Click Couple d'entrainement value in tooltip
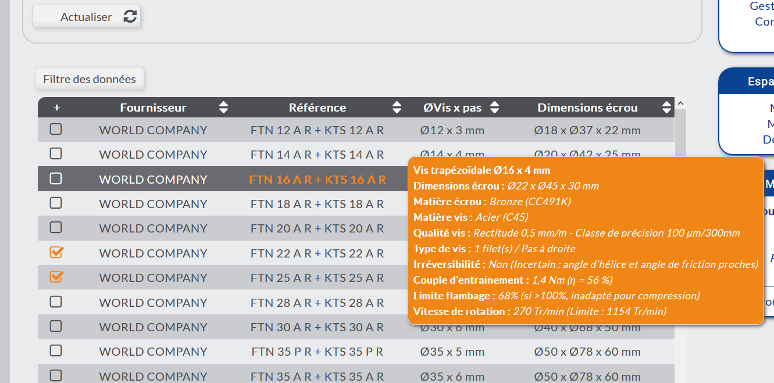This screenshot has height=383, width=774. [573, 280]
